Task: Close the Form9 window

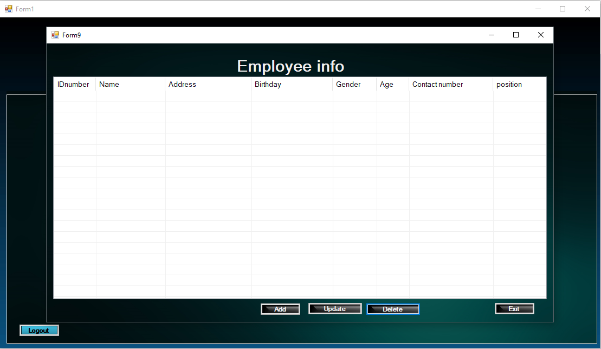Action: coord(540,35)
